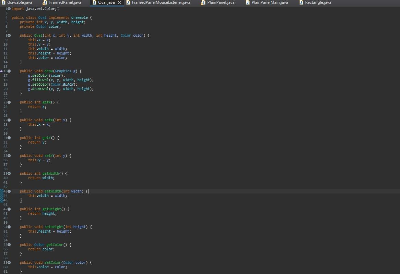Collapse the Oval constructor on line 8
The image size is (400, 274).
[9, 35]
